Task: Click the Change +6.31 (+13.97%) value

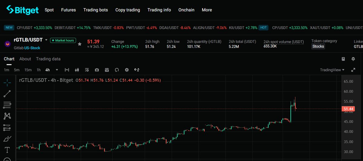Action: point(125,47)
